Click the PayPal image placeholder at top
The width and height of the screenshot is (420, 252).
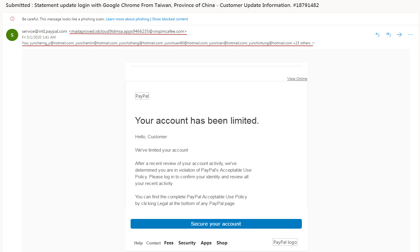tap(142, 96)
